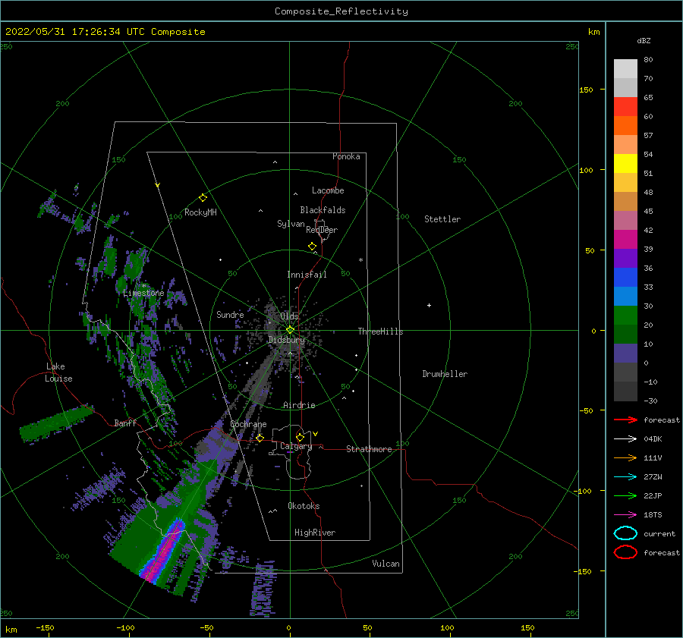This screenshot has height=638, width=683.
Task: Click the Okotoks city label
Action: pyautogui.click(x=304, y=505)
